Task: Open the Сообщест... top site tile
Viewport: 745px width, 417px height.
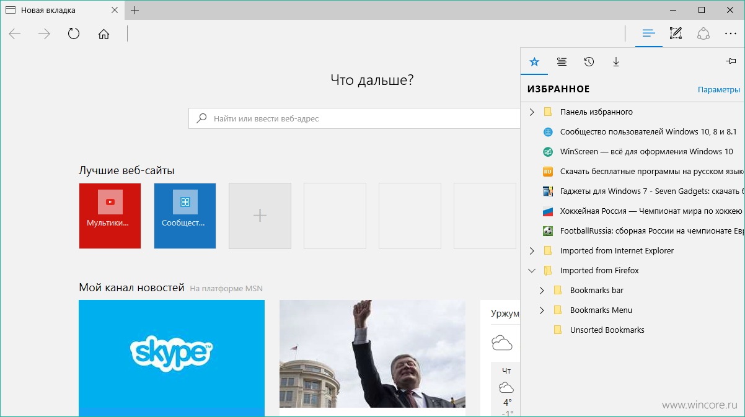Action: 185,216
